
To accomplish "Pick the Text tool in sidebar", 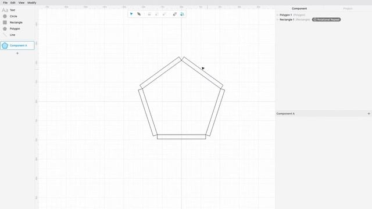I will click(9, 10).
